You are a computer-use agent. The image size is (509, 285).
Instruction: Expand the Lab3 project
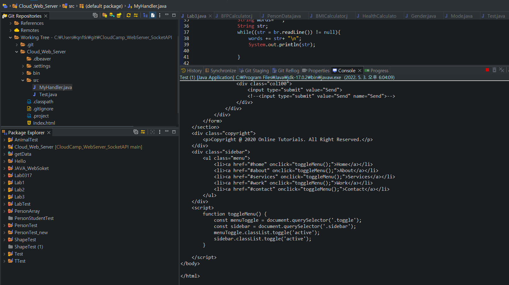point(4,197)
